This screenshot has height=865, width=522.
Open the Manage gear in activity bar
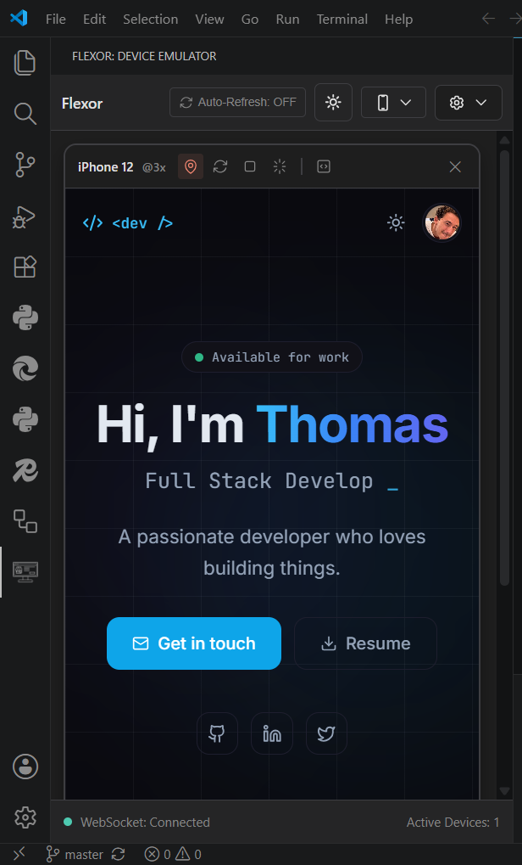[25, 817]
